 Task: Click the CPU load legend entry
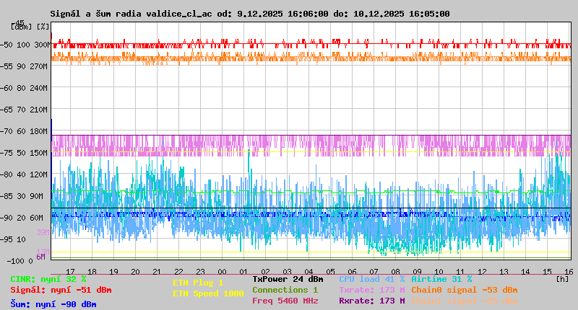coord(371,279)
